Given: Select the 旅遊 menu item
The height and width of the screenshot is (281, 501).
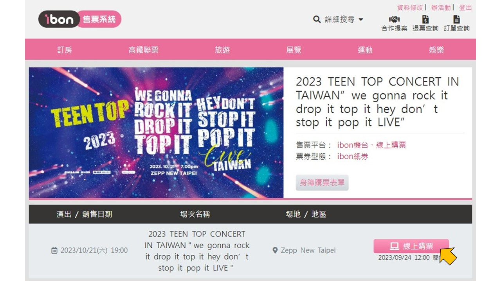Looking at the screenshot, I should (222, 50).
